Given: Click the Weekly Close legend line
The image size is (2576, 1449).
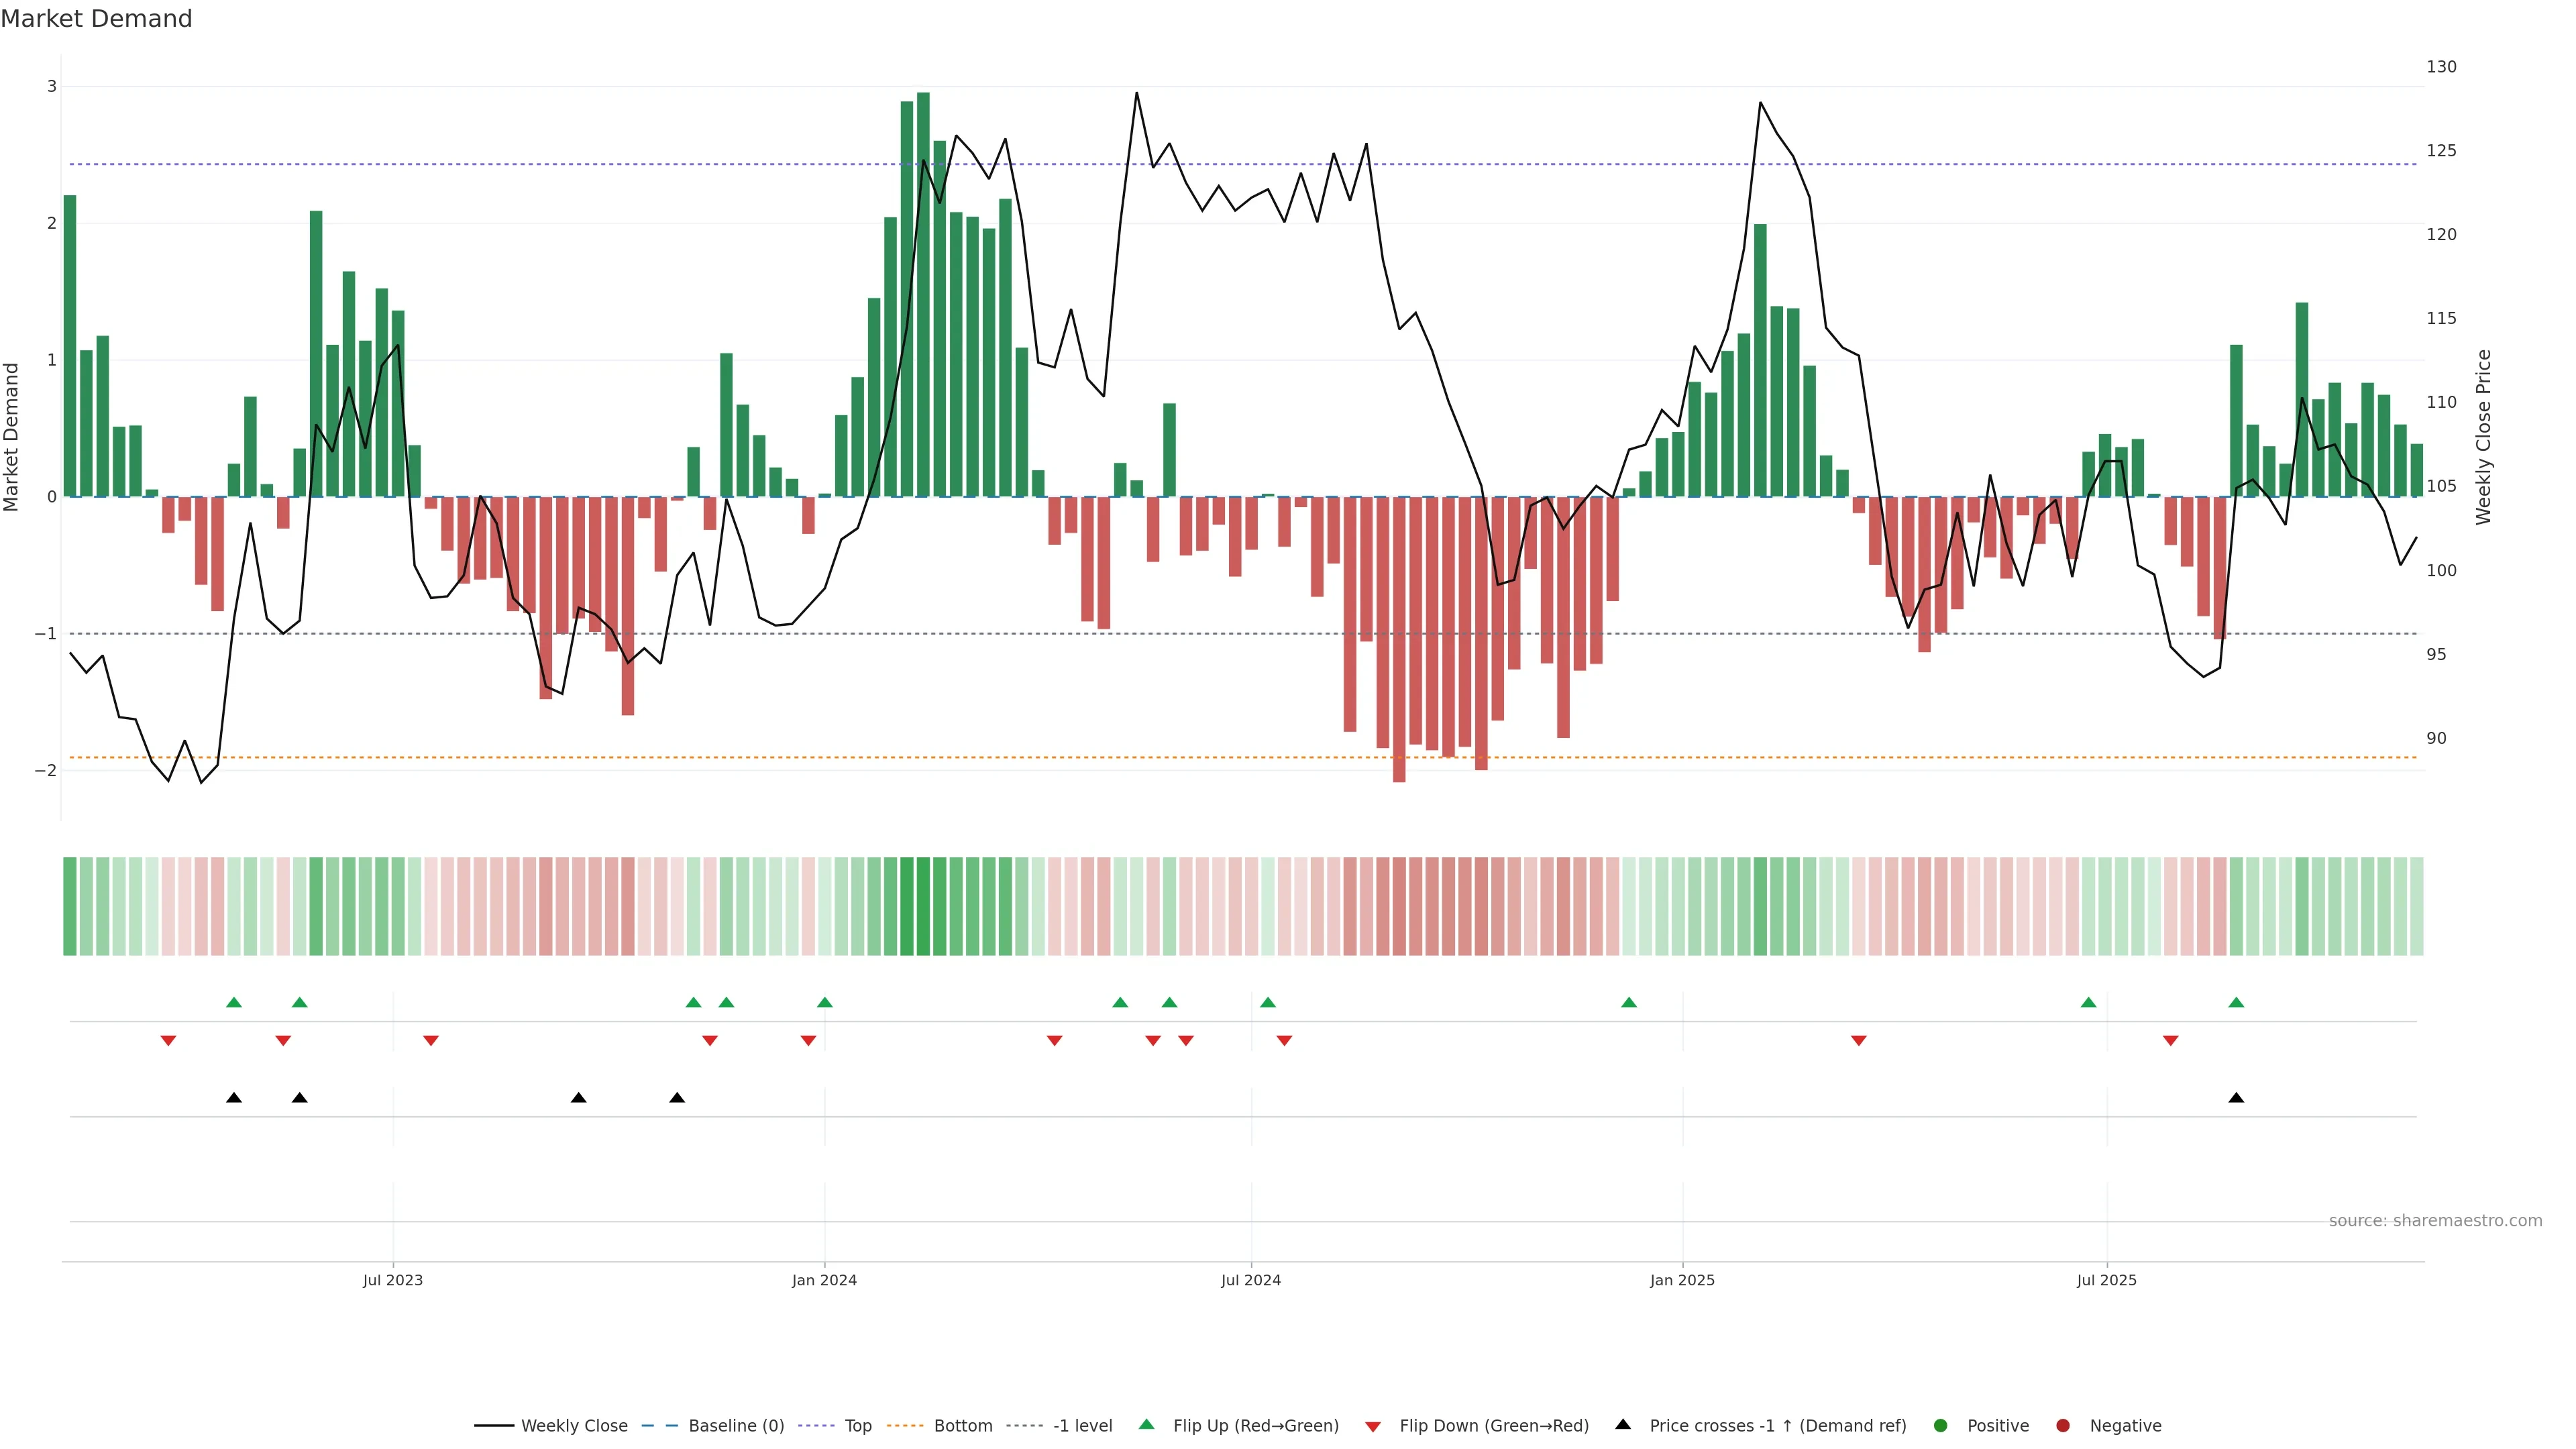Looking at the screenshot, I should pyautogui.click(x=494, y=1426).
